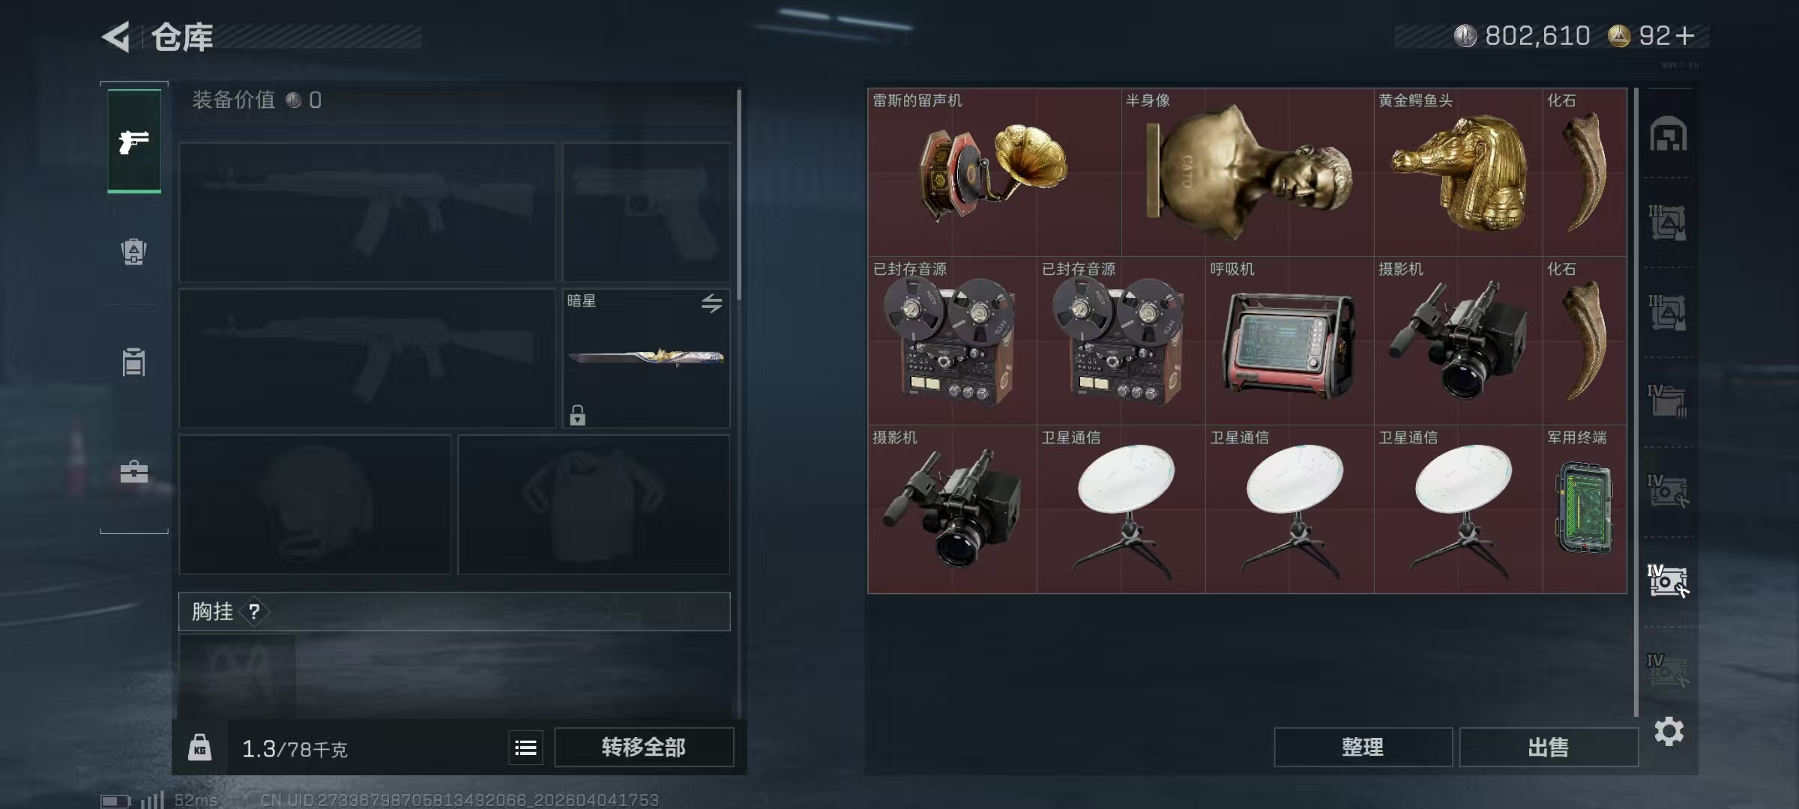This screenshot has width=1799, height=809.
Task: Swap the 暗星 knife using arrows icon
Action: click(x=711, y=303)
